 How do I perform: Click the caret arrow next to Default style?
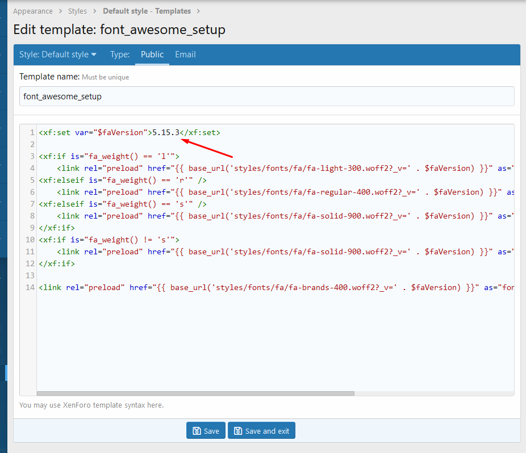[94, 54]
